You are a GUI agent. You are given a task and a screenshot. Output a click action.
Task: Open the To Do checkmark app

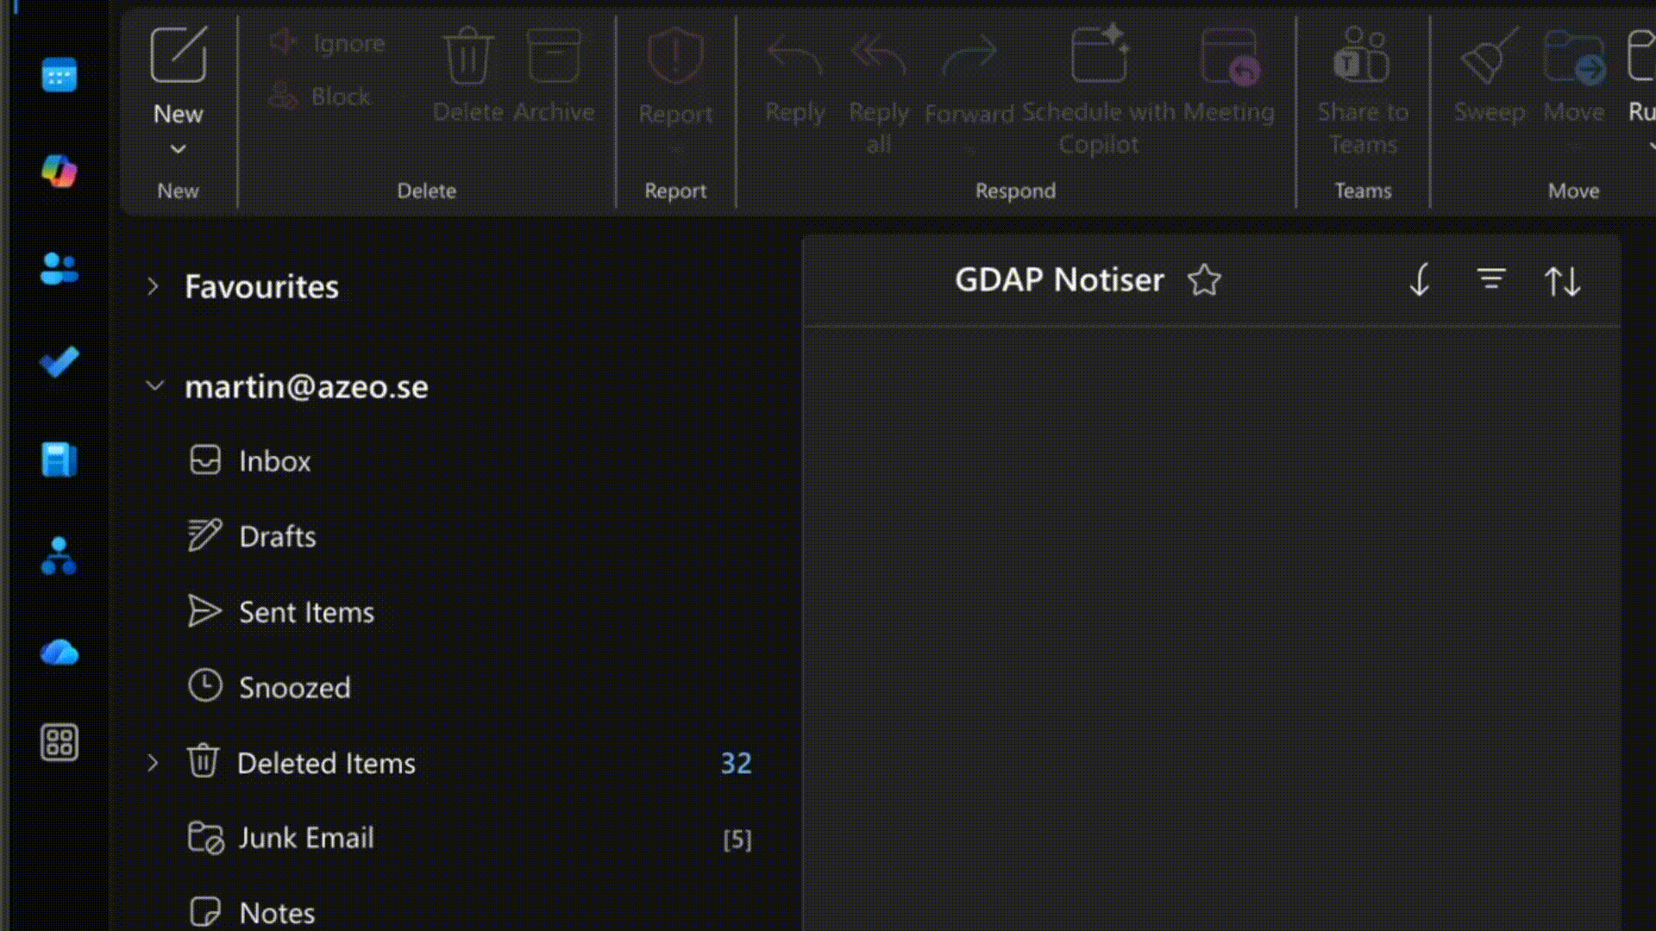coord(59,362)
